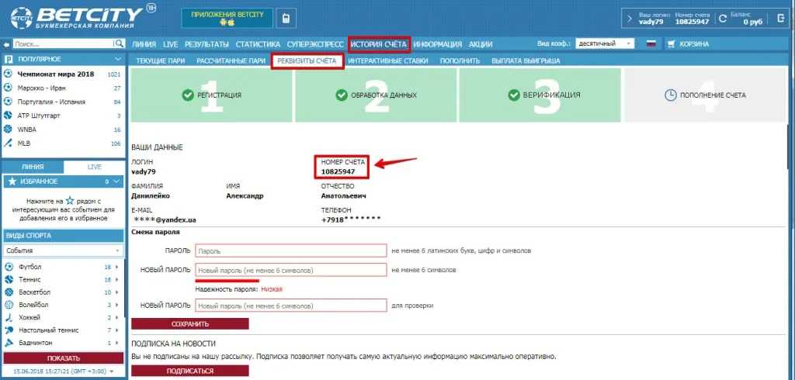795x380 pixels.
Task: Click the Сохранить button
Action: point(190,323)
